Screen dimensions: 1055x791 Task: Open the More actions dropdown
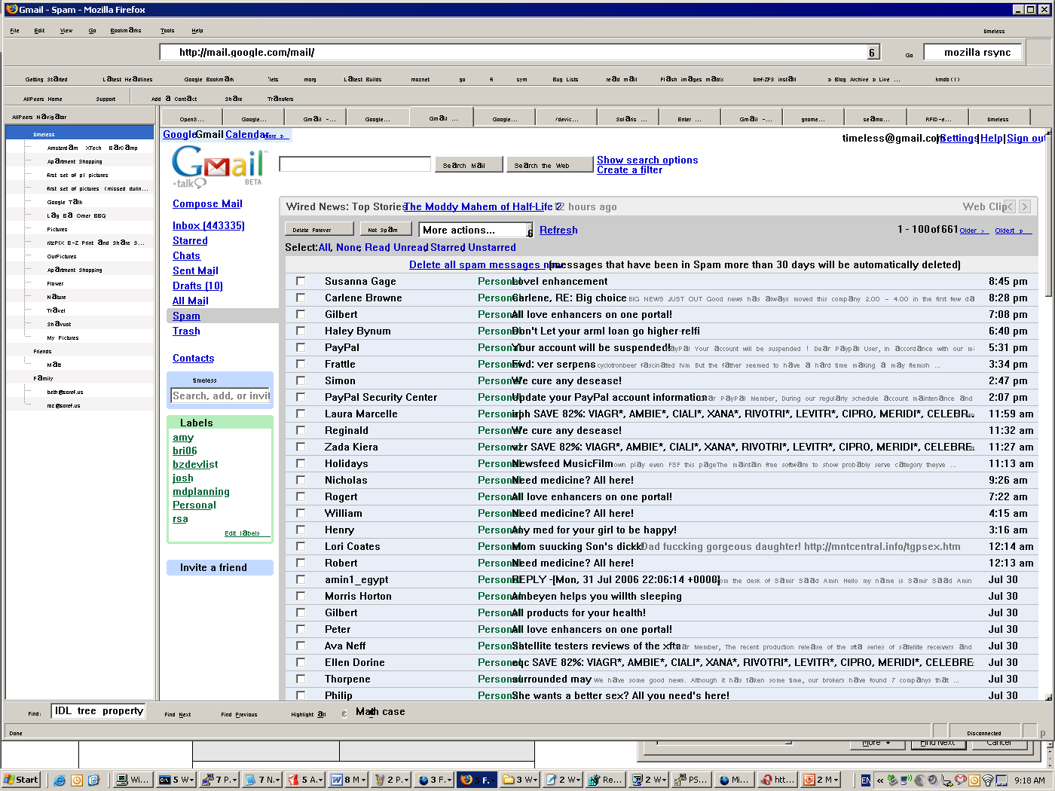[x=476, y=230]
